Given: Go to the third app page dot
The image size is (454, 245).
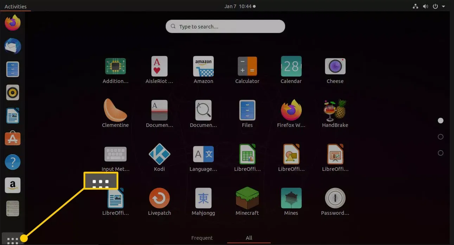Looking at the screenshot, I should pyautogui.click(x=441, y=153).
